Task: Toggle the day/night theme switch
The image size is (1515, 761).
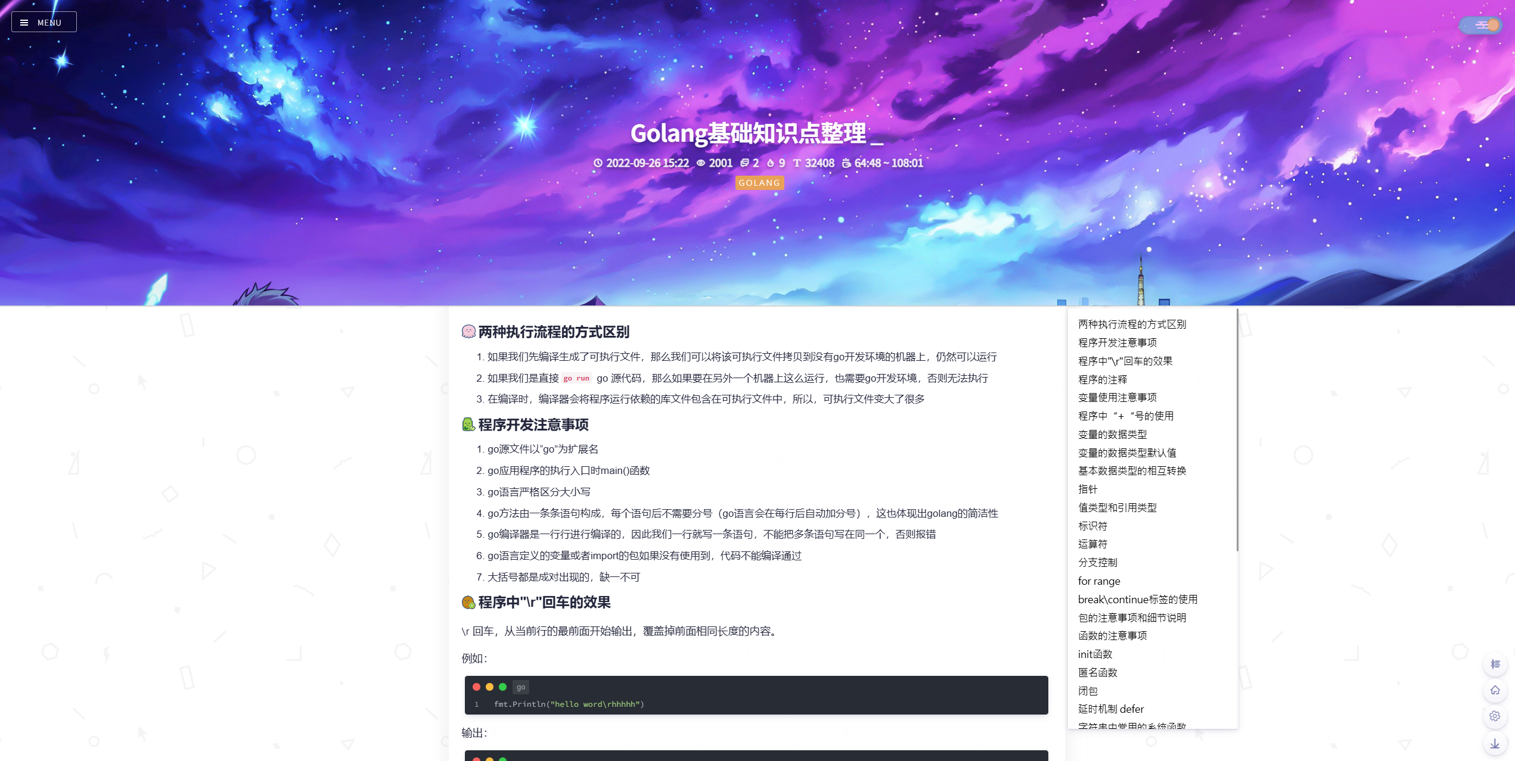Action: pos(1481,25)
